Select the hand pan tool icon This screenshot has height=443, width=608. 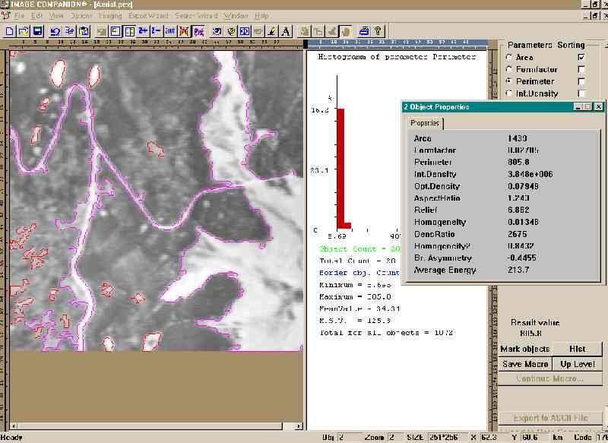pyautogui.click(x=345, y=31)
